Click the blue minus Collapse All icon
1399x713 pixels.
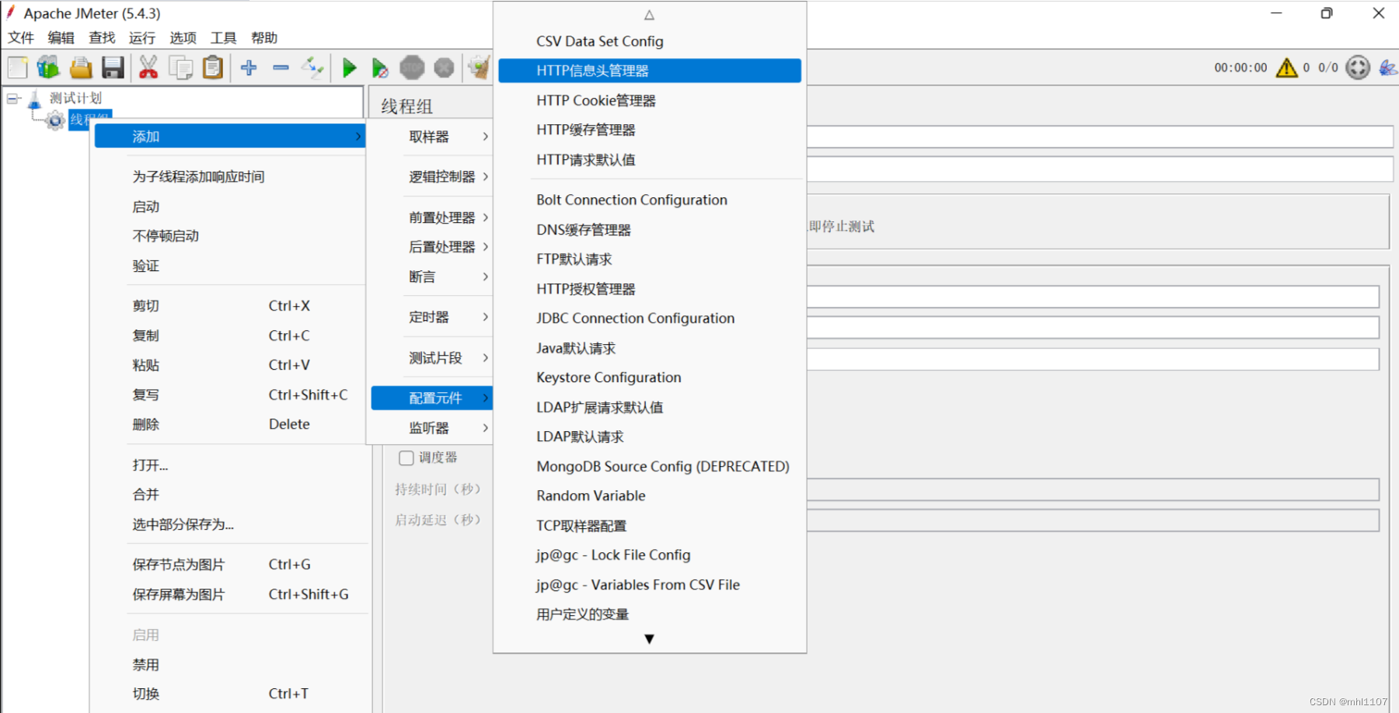pyautogui.click(x=281, y=68)
